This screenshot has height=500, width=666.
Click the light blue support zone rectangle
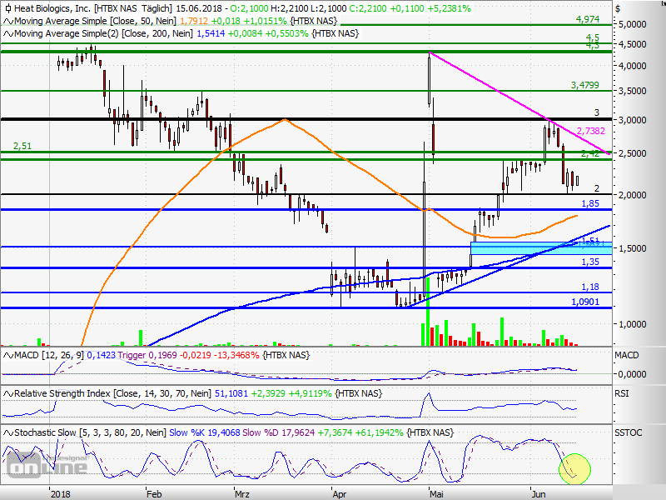click(541, 248)
